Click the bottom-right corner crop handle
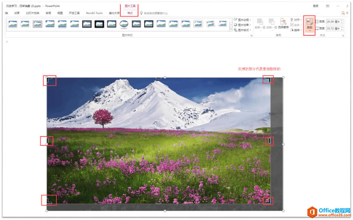This screenshot has width=353, height=220. tap(268, 201)
